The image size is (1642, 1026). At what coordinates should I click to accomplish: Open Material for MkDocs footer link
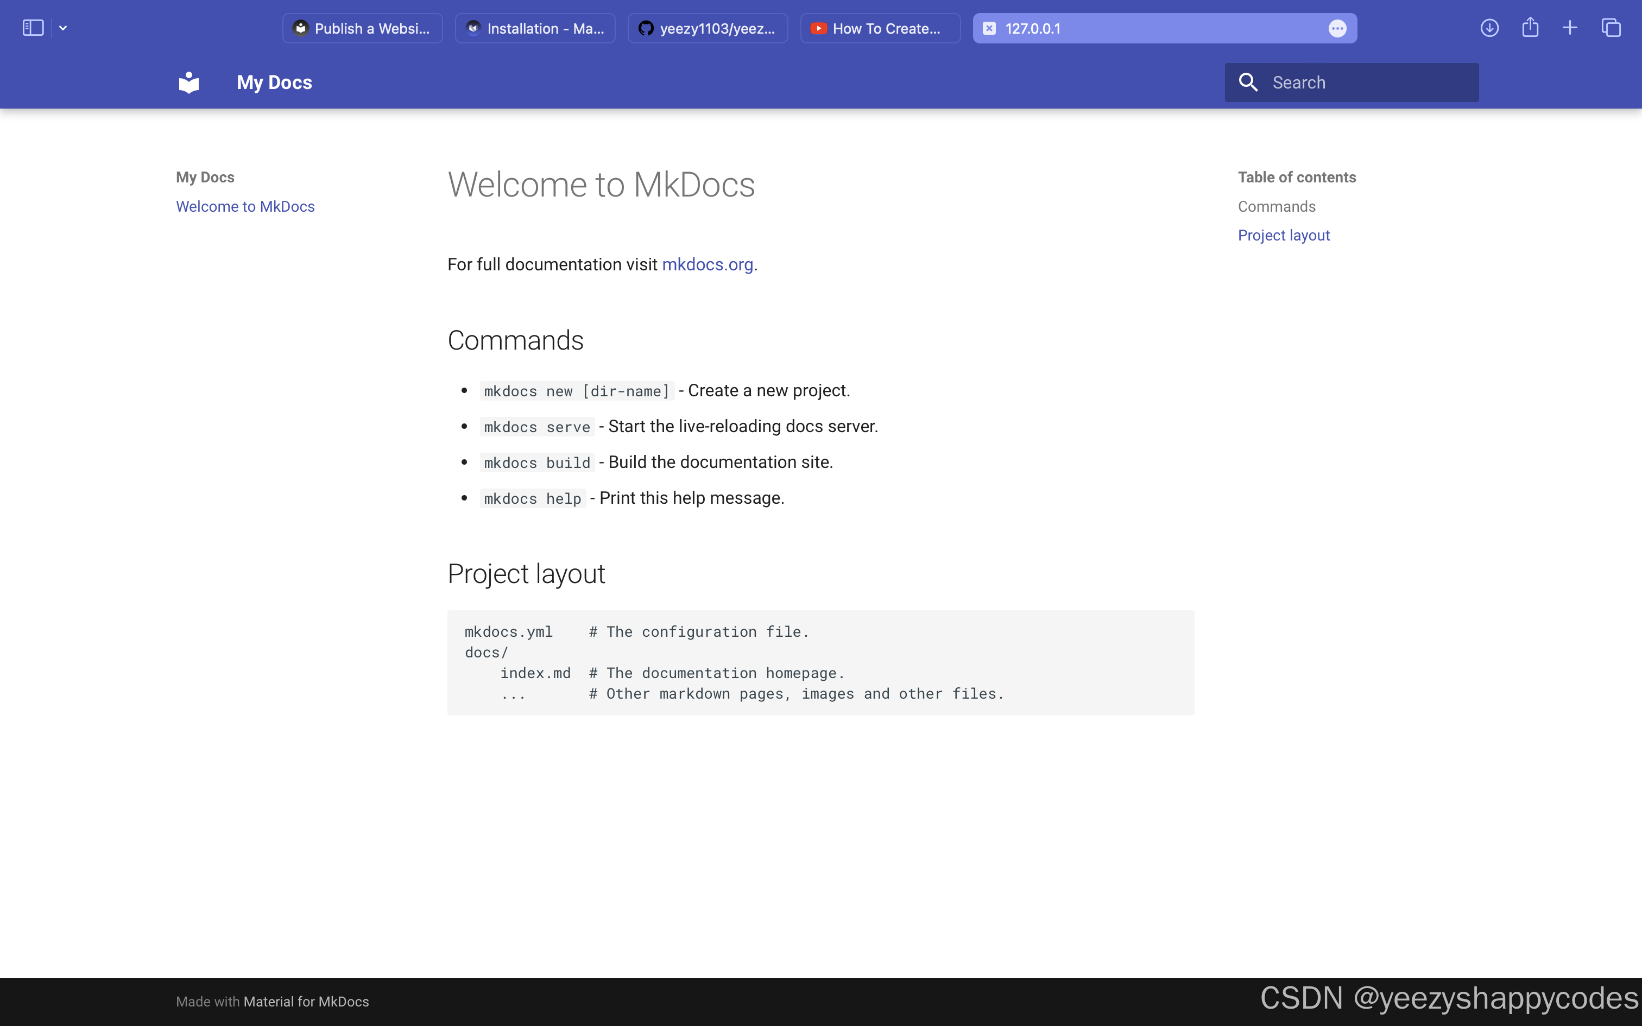(306, 1002)
